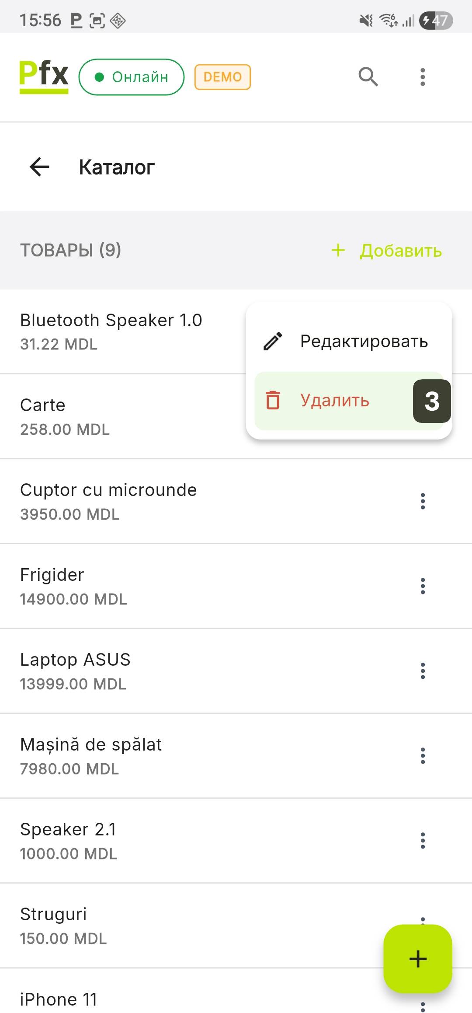472x1013 pixels.
Task: Click the pencil edit icon
Action: [x=273, y=341]
